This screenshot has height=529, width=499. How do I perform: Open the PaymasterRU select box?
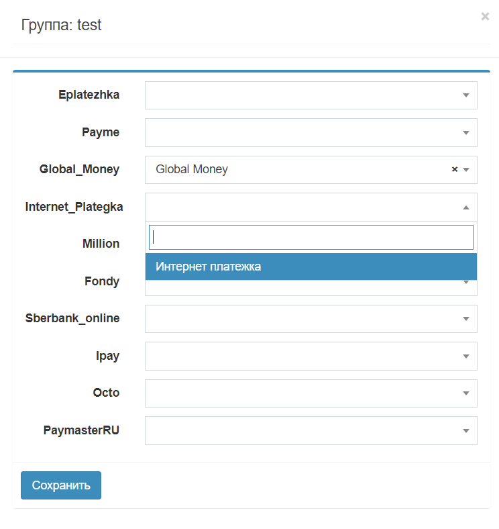pyautogui.click(x=302, y=430)
